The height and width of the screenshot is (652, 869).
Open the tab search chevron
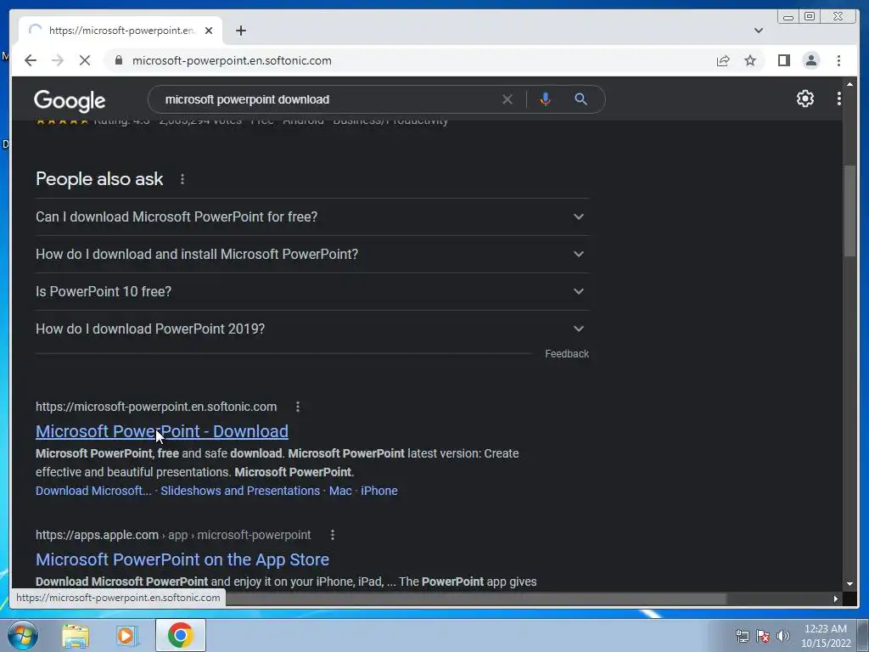758,31
